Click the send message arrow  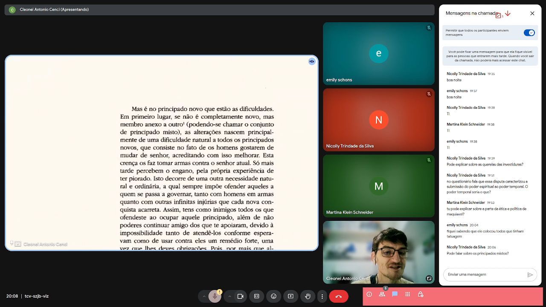click(530, 275)
